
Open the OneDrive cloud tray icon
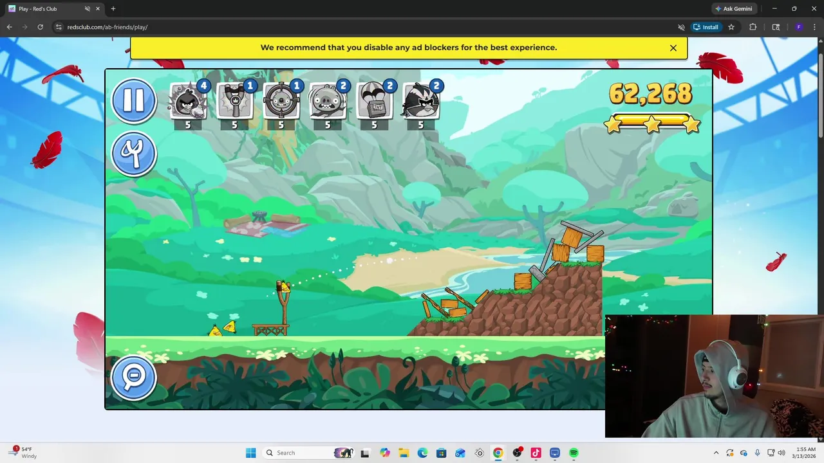(x=744, y=453)
